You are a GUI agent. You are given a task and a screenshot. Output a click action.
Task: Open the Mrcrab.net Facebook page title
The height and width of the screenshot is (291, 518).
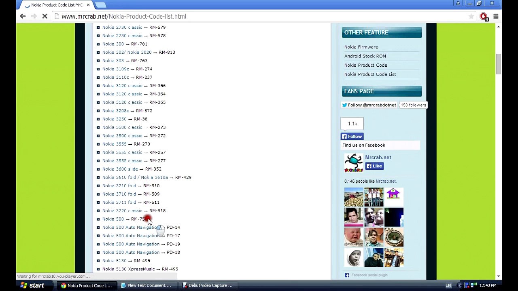[378, 157]
